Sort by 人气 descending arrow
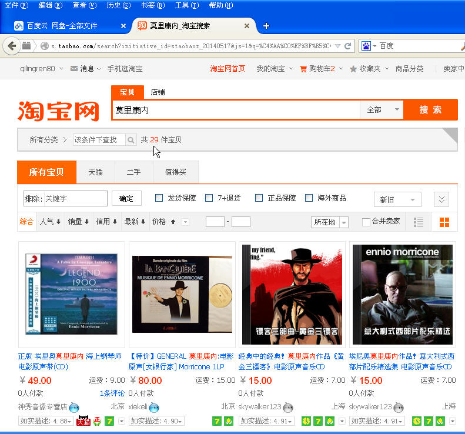The width and height of the screenshot is (465, 434). [58, 222]
